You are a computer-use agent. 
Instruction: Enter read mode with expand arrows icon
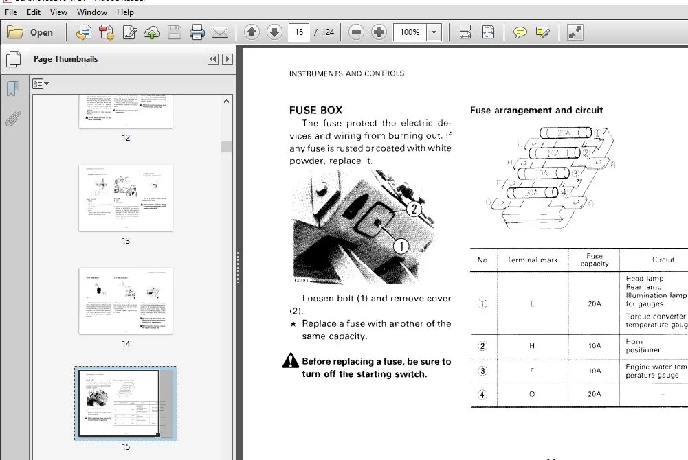tap(575, 32)
